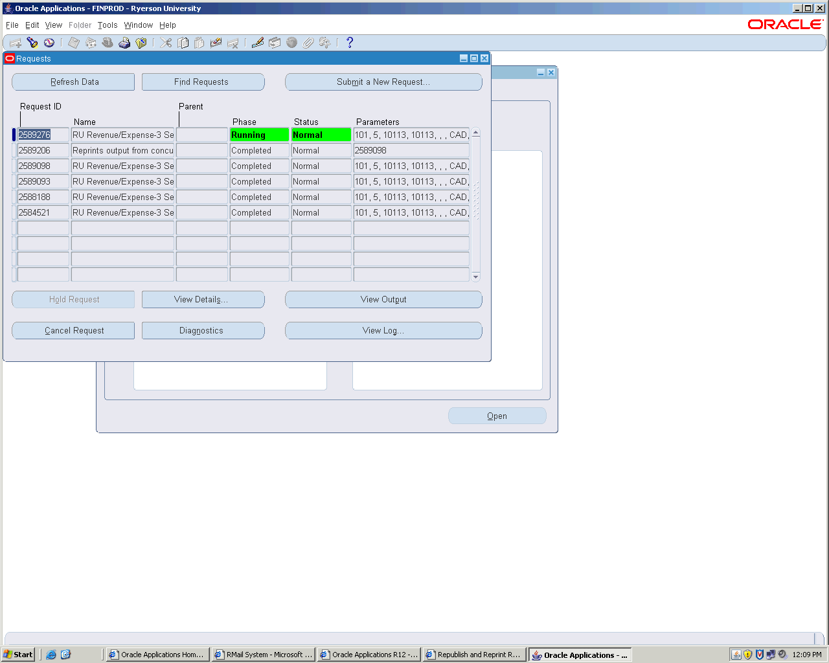Click the Window Help question mark icon

click(x=350, y=43)
